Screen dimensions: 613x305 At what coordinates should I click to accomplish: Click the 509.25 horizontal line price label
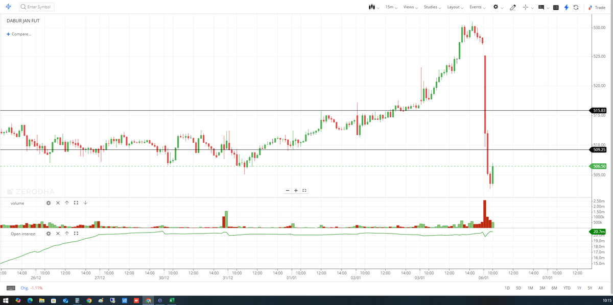(x=599, y=149)
